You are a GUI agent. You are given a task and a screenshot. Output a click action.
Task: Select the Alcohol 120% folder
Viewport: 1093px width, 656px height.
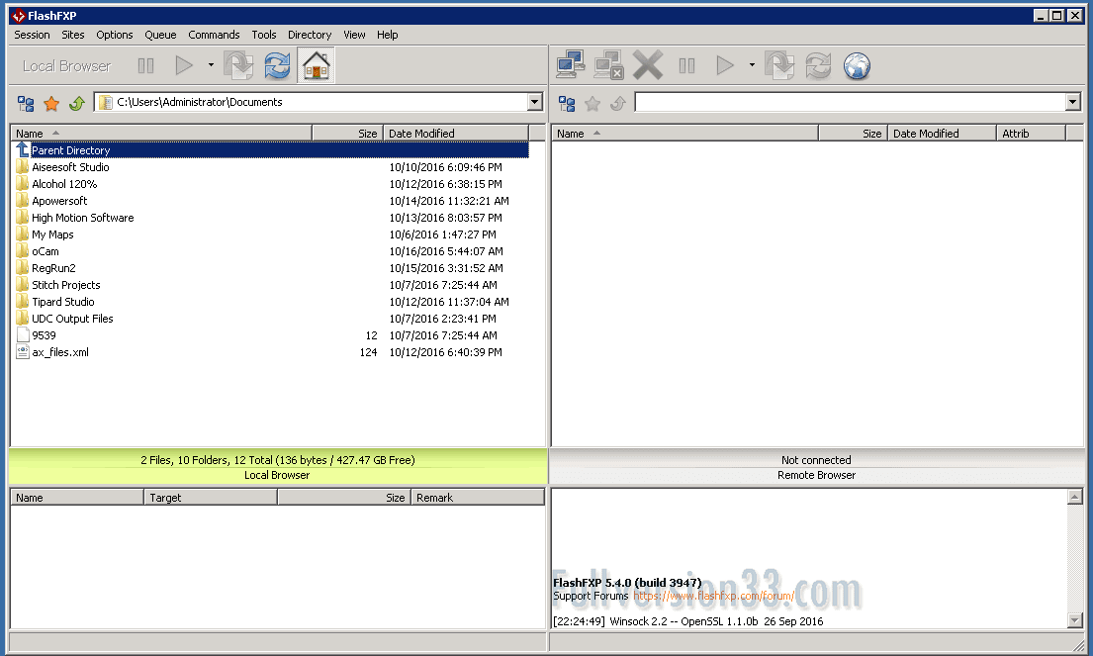(x=272, y=184)
